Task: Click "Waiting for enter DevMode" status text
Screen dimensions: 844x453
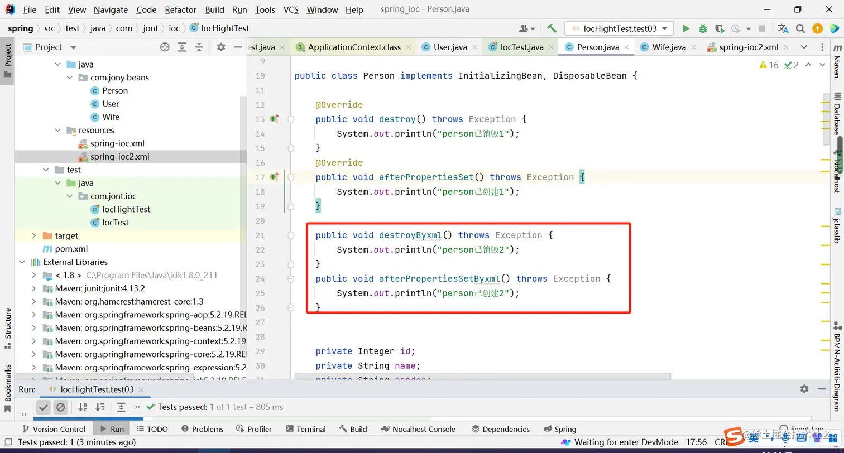Action: (626, 442)
